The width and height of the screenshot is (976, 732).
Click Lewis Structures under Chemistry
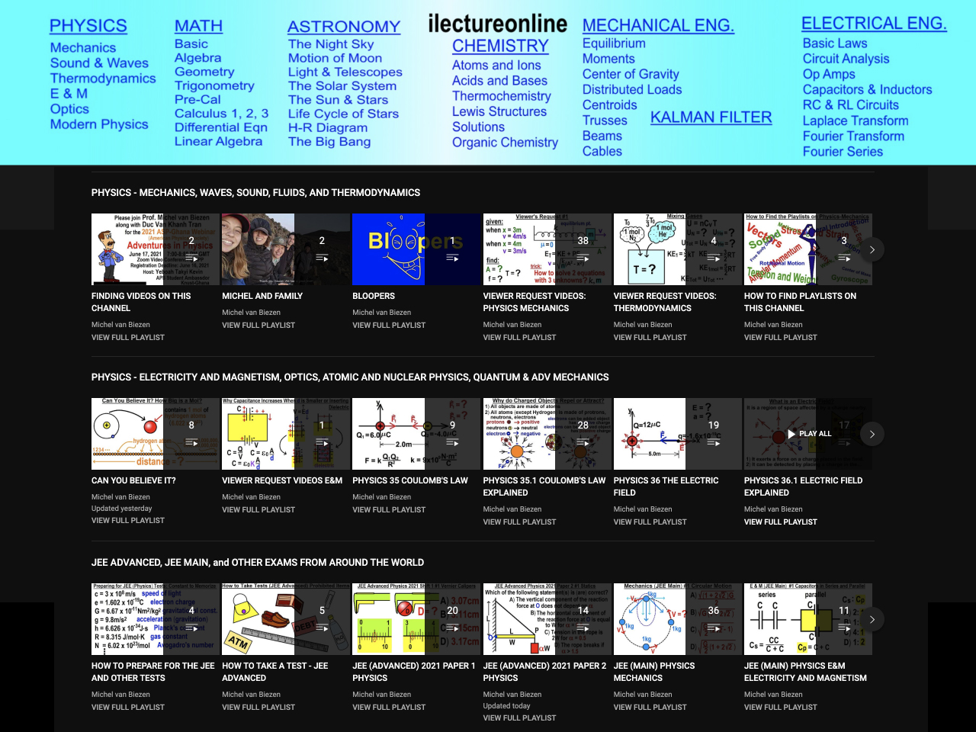(x=499, y=112)
